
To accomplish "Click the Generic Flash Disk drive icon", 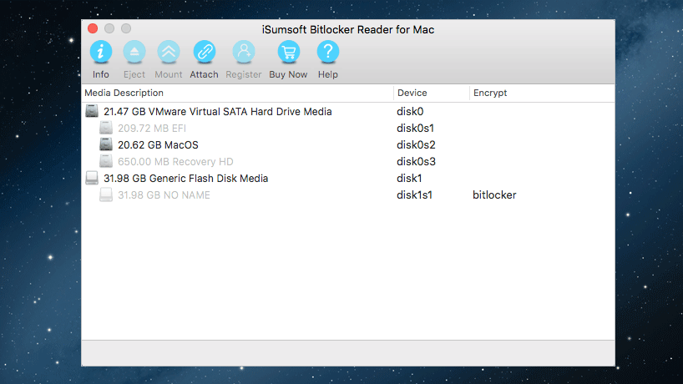I will pos(92,178).
